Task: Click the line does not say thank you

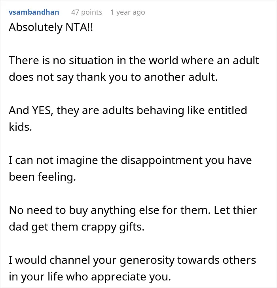Action: point(113,77)
